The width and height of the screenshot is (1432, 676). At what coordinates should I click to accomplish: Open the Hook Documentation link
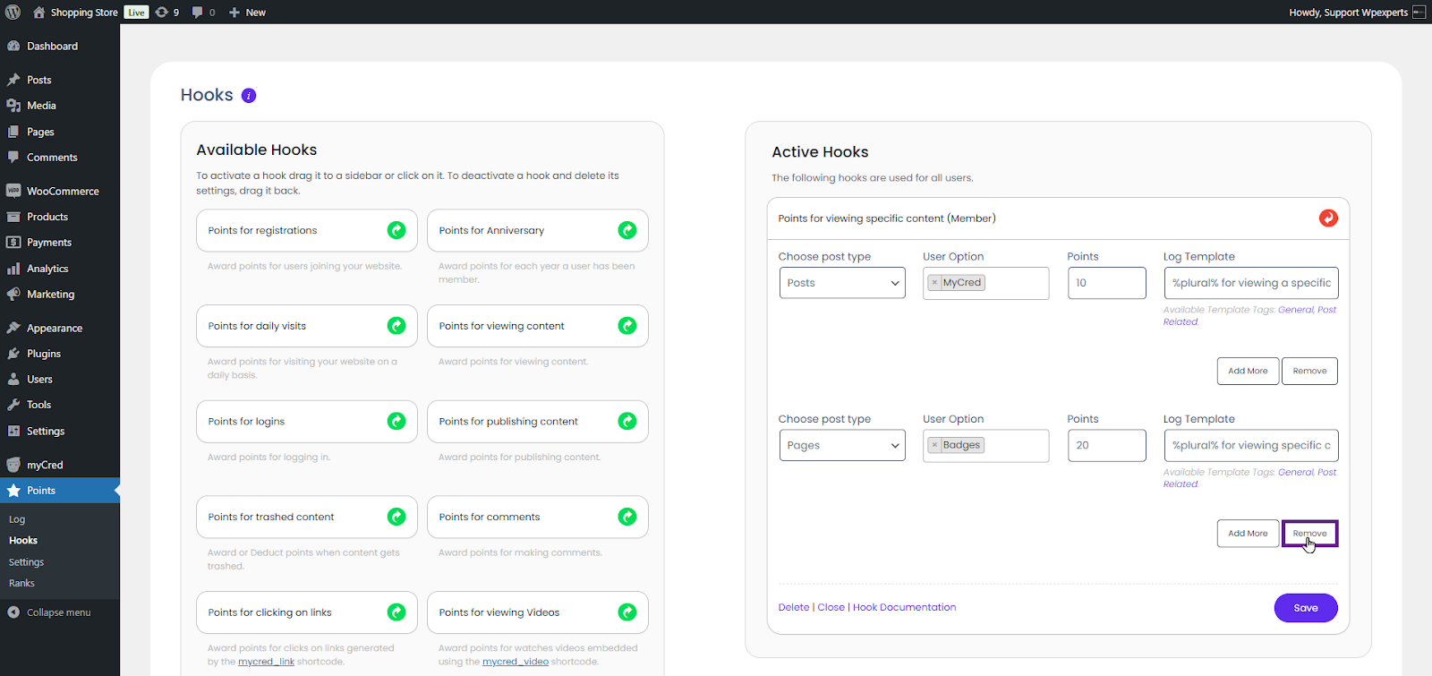pyautogui.click(x=904, y=607)
